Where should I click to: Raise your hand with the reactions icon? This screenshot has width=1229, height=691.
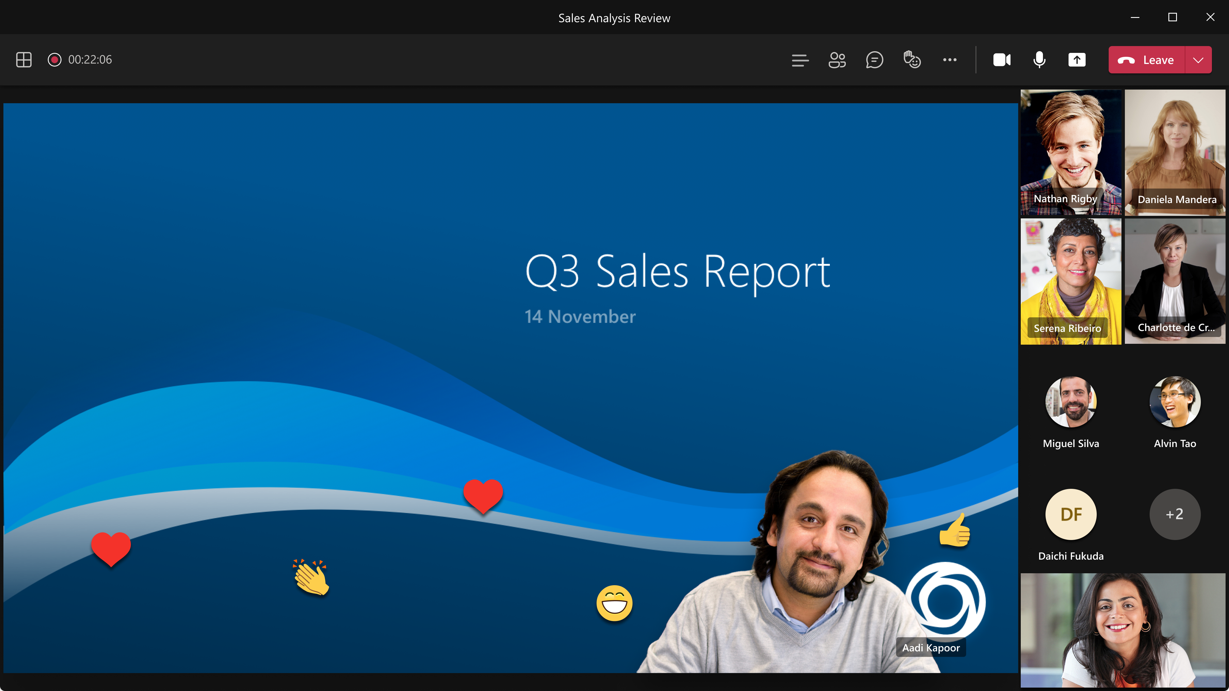point(912,60)
